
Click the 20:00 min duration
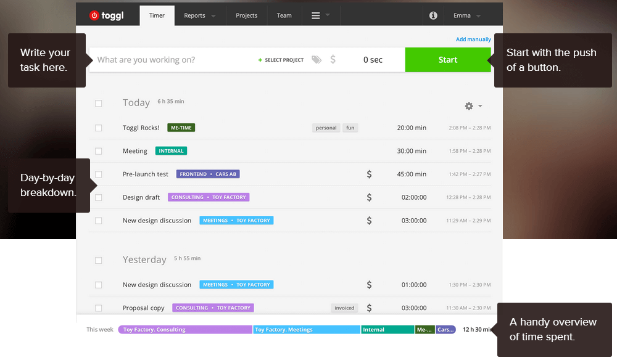click(x=412, y=128)
